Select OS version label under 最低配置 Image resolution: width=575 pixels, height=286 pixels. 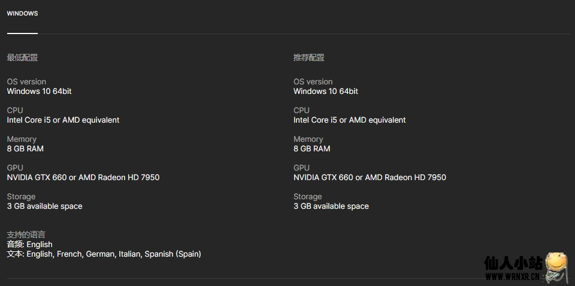coord(26,81)
